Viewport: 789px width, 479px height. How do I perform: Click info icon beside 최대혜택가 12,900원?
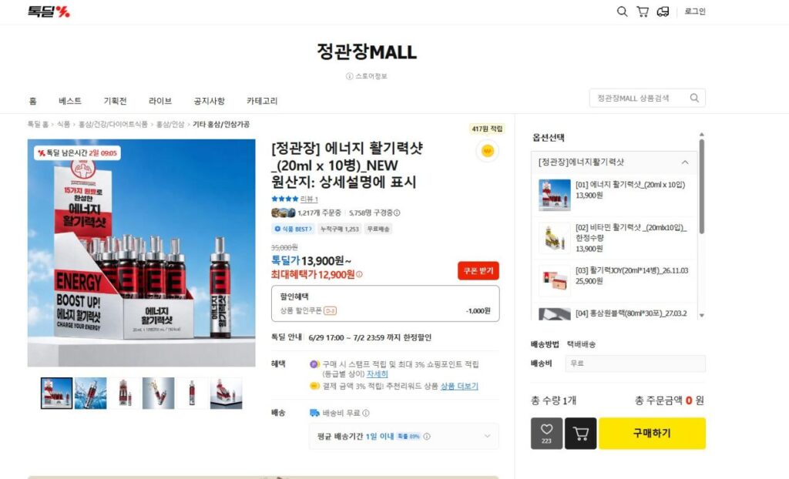[x=359, y=275]
